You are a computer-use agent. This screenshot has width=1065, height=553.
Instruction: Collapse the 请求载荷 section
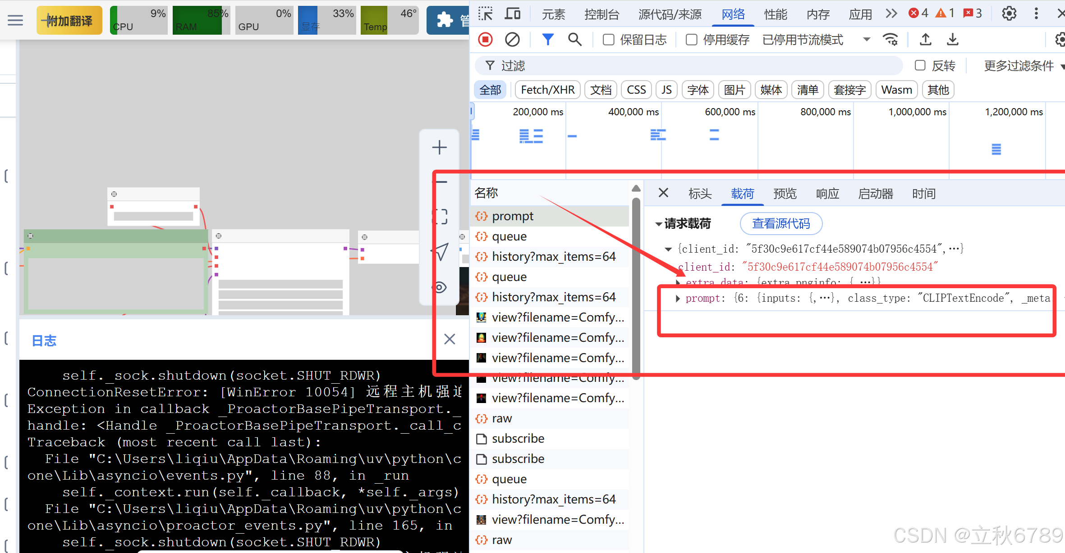tap(659, 224)
